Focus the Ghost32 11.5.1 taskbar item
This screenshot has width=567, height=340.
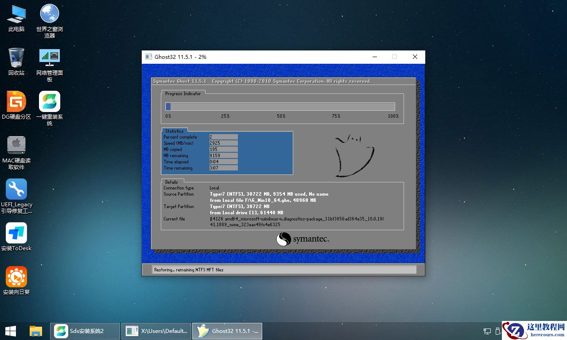pos(227,331)
